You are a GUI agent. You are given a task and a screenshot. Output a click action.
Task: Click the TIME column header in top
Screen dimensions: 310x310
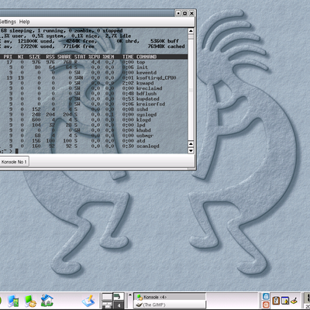tap(128, 57)
